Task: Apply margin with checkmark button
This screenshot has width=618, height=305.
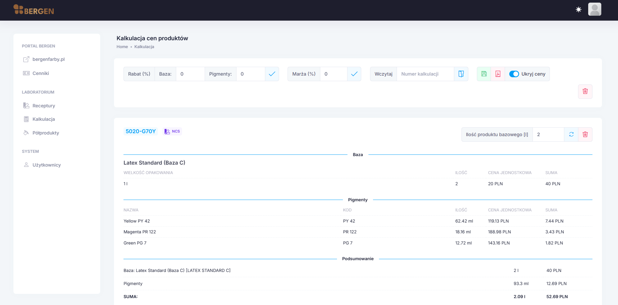Action: coord(354,74)
